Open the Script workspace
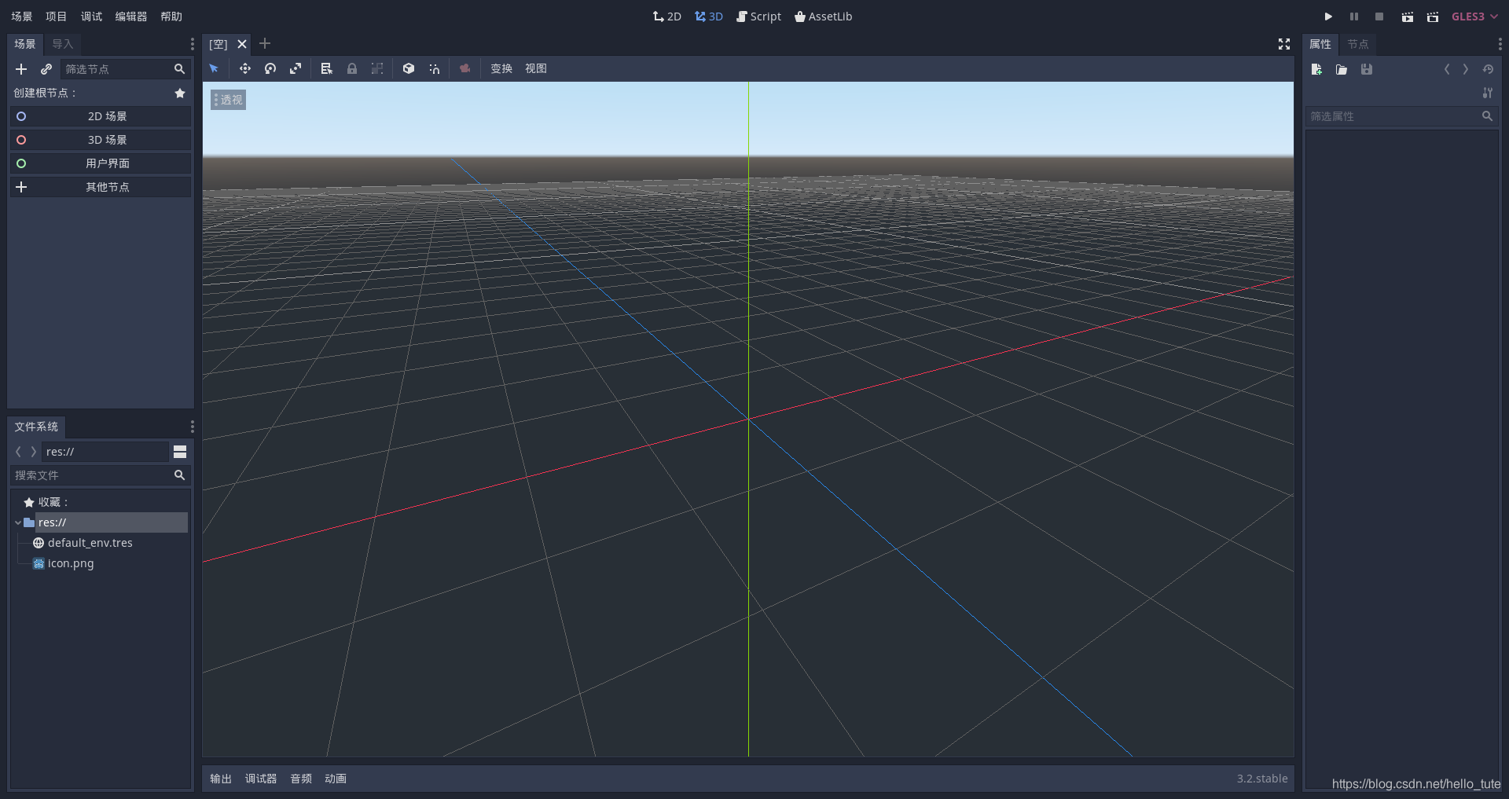Screen dimensions: 1509x799 pyautogui.click(x=758, y=16)
